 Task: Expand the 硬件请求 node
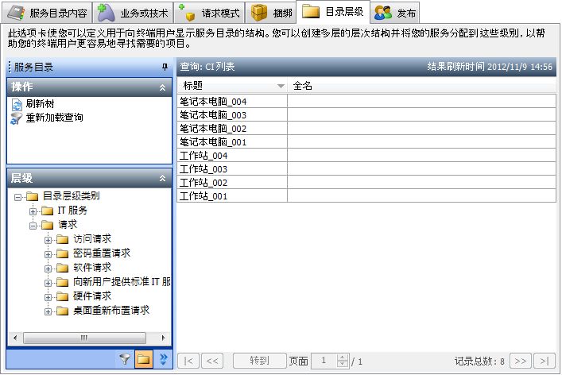[x=48, y=297]
